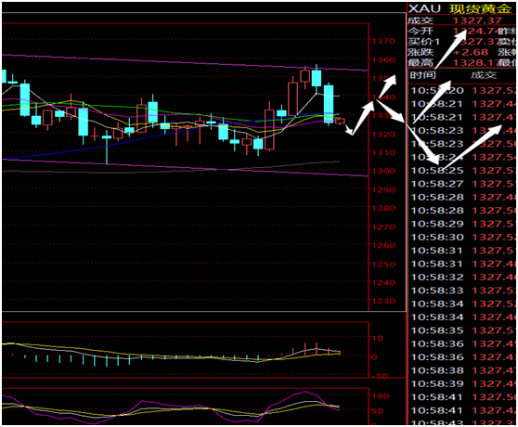The image size is (518, 427).
Task: Click the 1370 price axis label
Action: click(x=383, y=41)
